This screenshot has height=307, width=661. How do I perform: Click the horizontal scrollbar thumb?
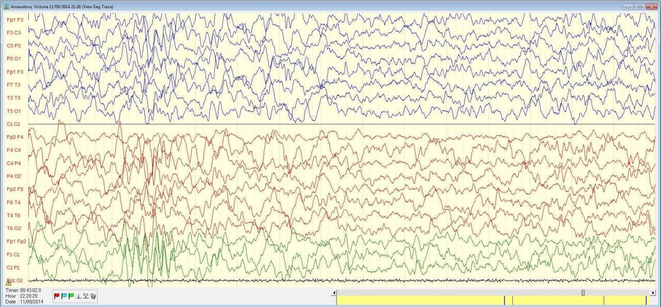point(583,293)
